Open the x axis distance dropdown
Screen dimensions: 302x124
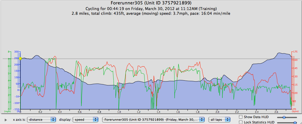pos(41,120)
